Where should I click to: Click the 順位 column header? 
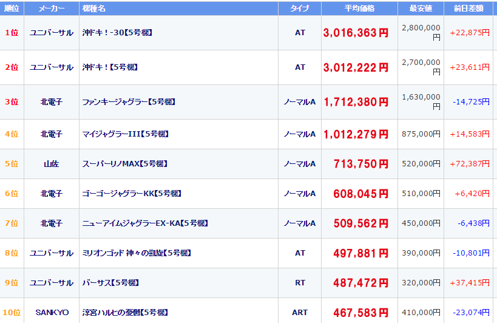tap(12, 8)
